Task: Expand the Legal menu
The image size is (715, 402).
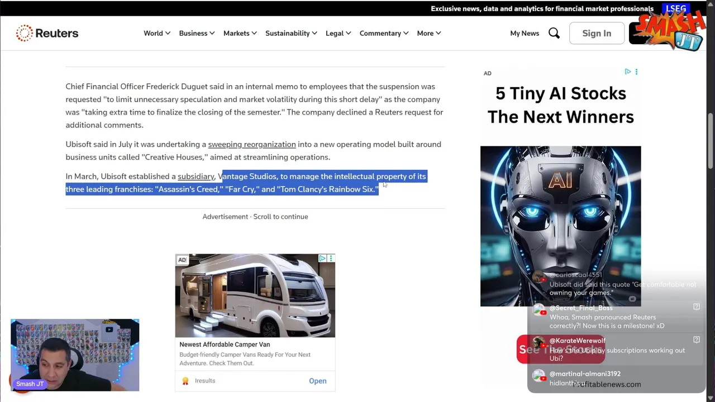Action: point(338,33)
